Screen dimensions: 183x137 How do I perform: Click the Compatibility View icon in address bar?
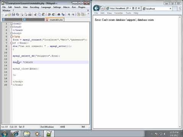[x=133, y=8]
